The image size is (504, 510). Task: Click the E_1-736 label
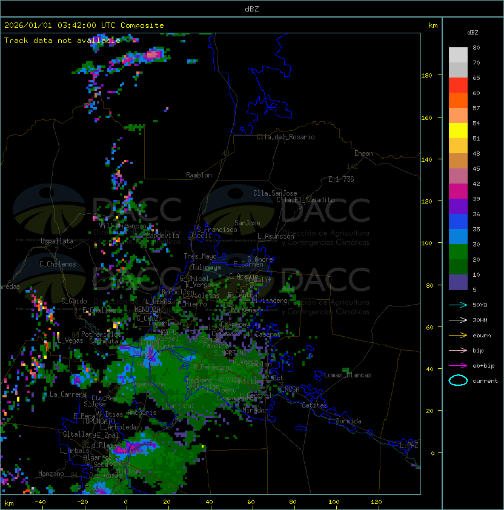click(x=341, y=179)
